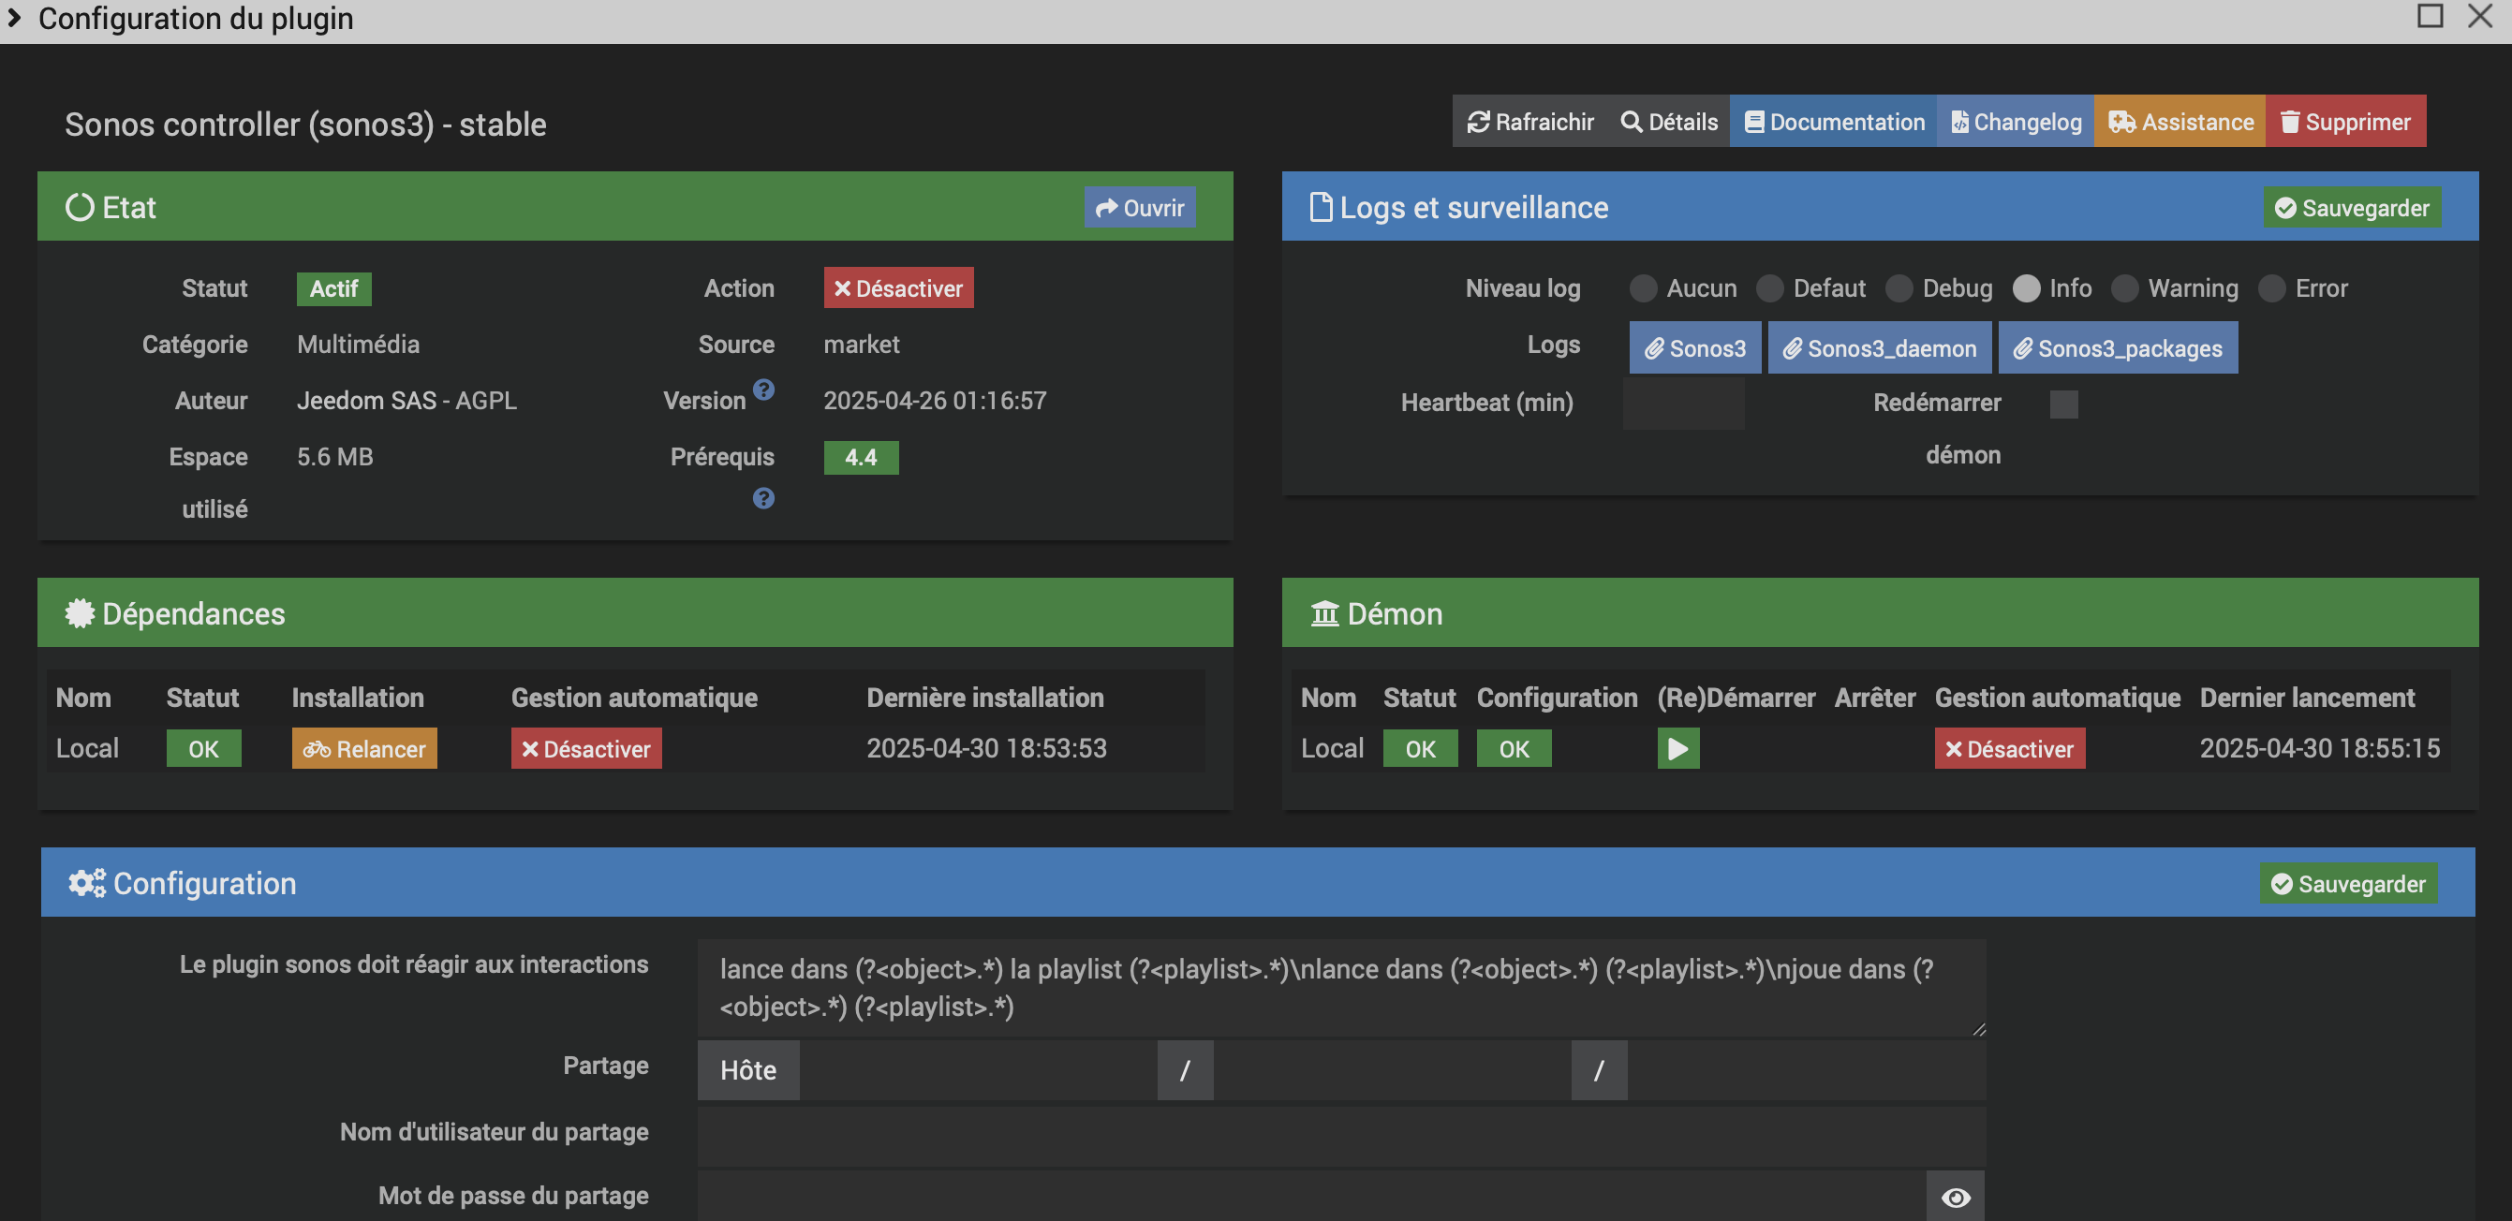2512x1221 pixels.
Task: Click the Démon building icon
Action: [1323, 613]
